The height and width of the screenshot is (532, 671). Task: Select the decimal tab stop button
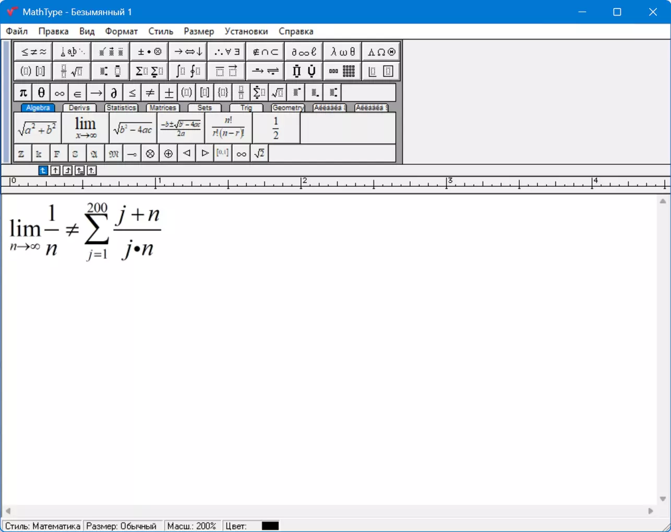pos(91,171)
